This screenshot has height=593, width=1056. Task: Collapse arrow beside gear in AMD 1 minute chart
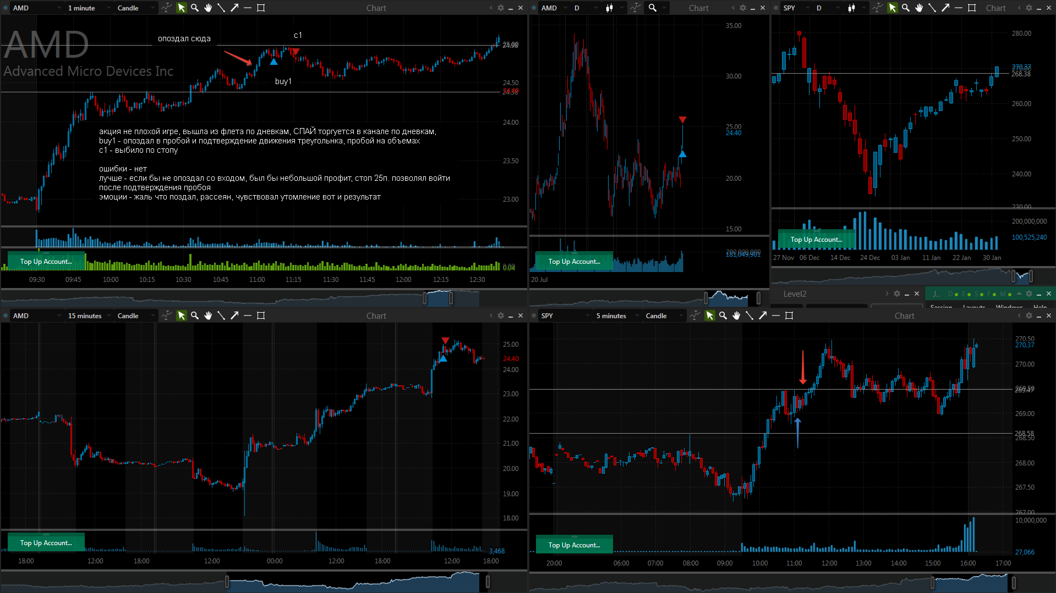[491, 8]
